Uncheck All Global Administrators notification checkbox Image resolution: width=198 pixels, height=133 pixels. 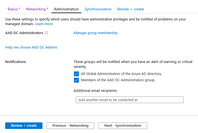click(x=76, y=74)
